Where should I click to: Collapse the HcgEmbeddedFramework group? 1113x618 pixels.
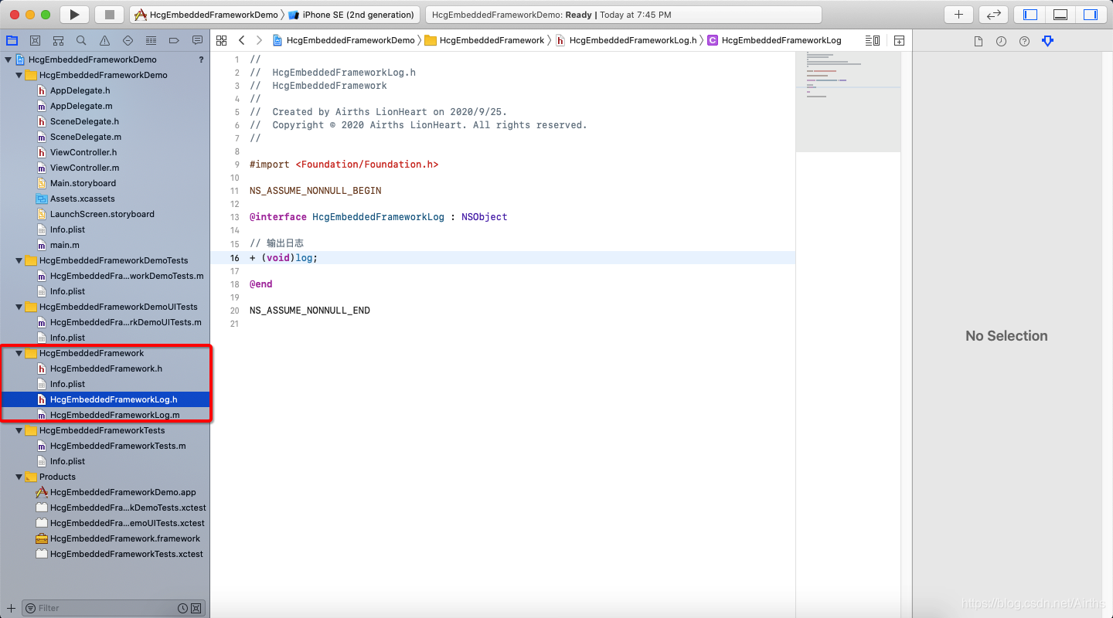click(x=18, y=353)
